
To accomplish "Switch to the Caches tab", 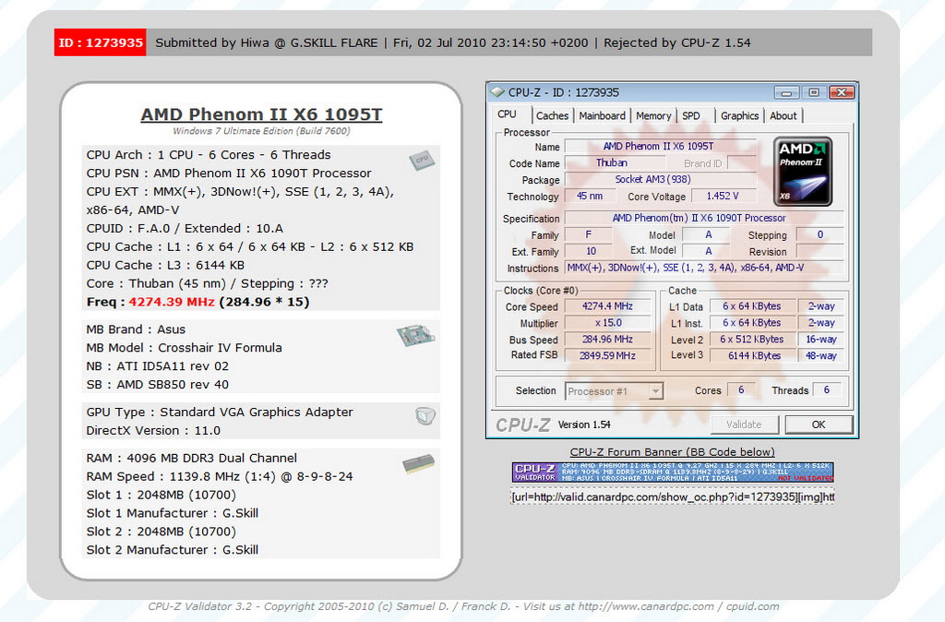I will 552,115.
